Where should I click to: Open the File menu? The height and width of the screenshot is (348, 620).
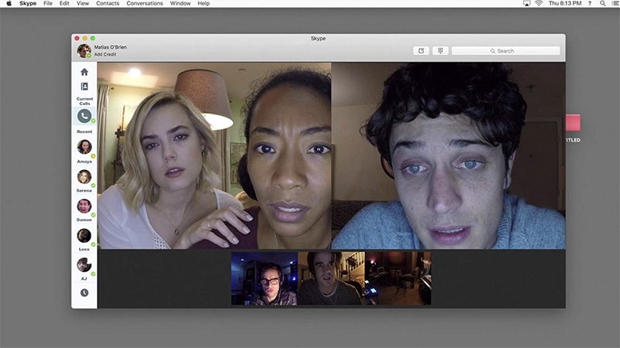click(x=48, y=3)
